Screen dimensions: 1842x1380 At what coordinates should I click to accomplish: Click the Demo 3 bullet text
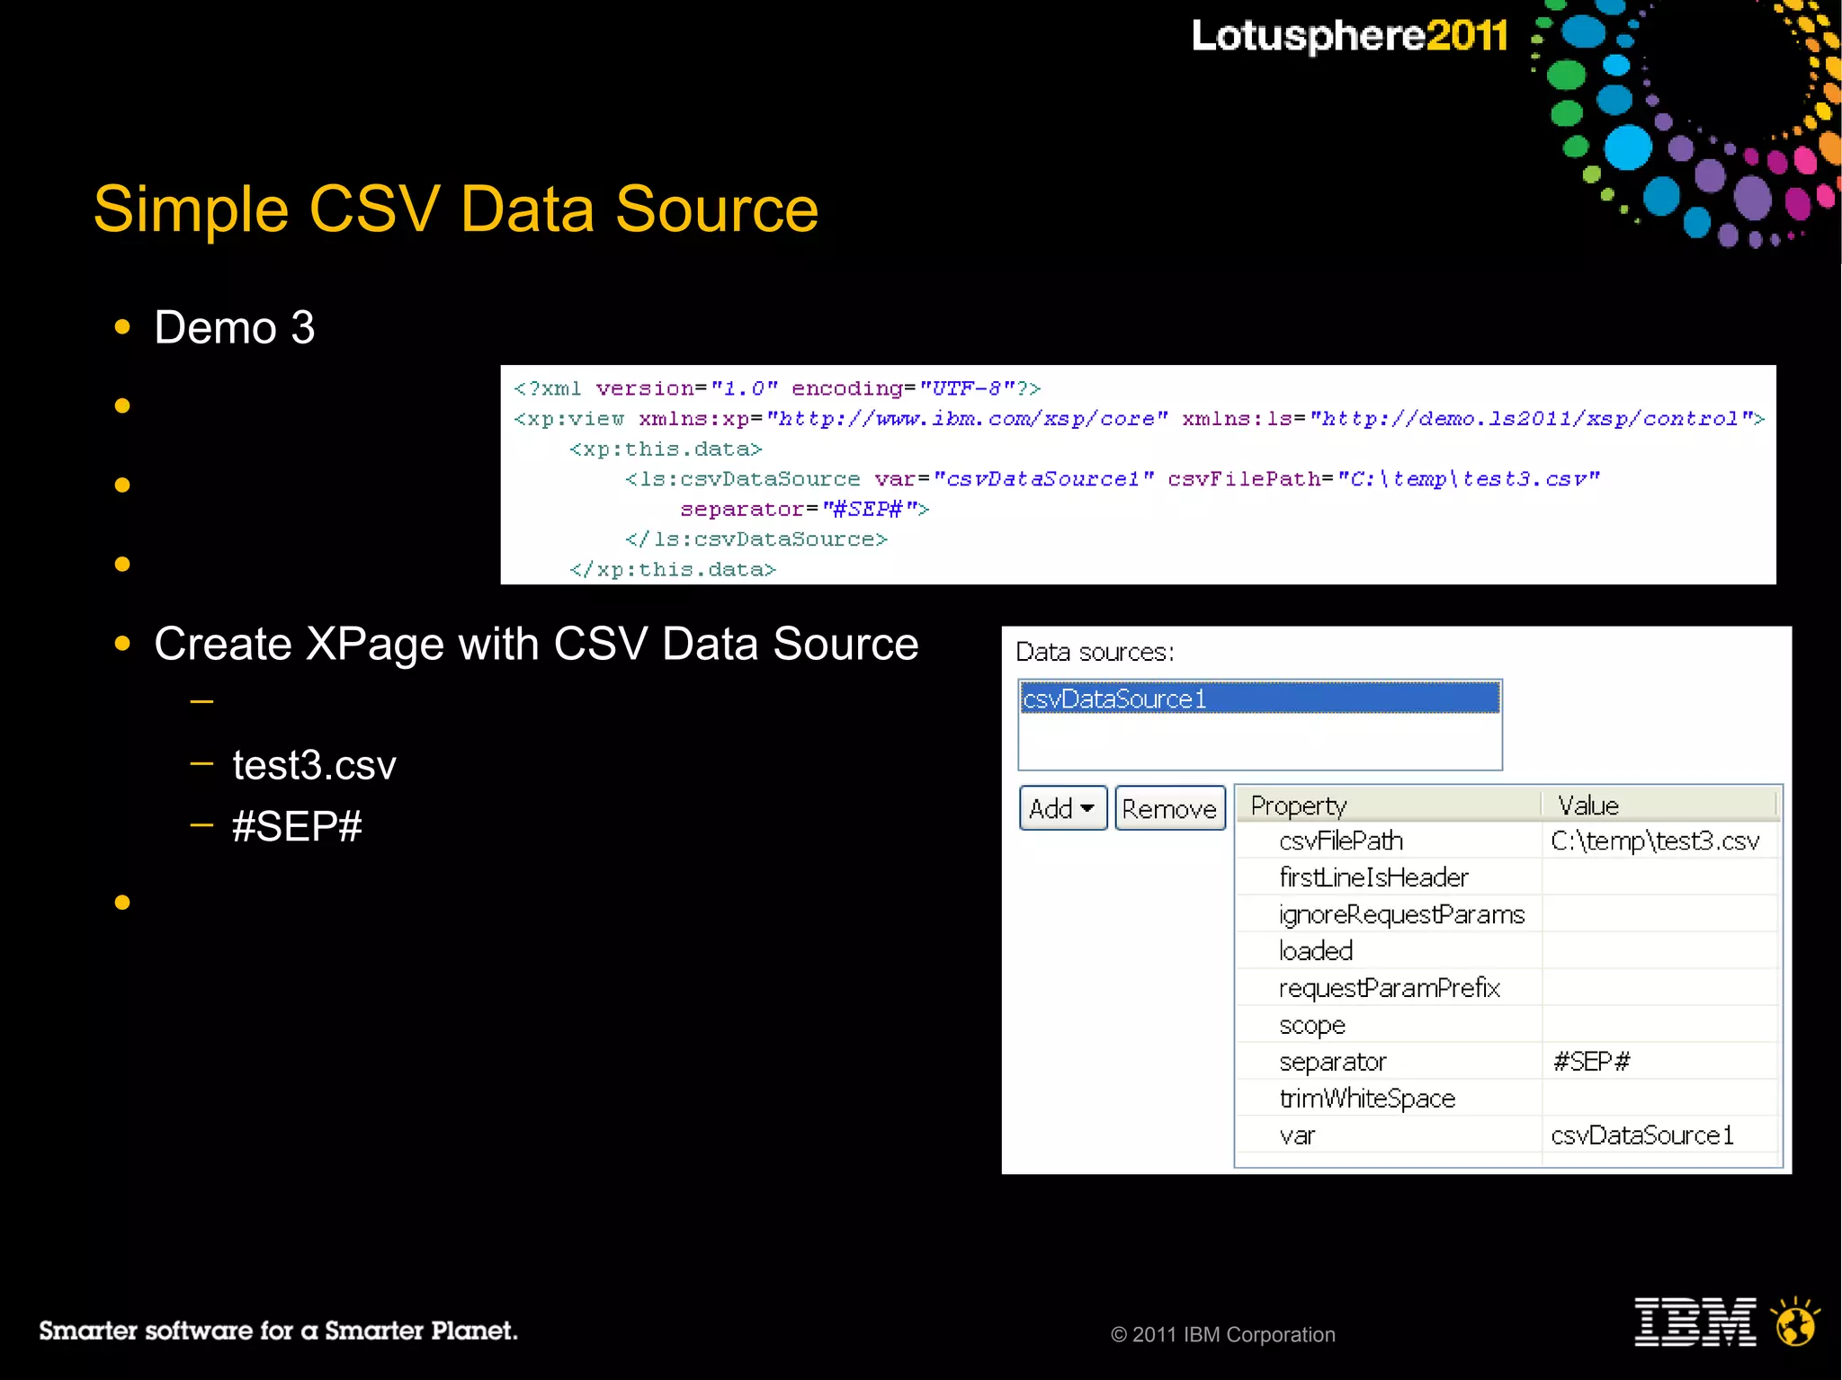pyautogui.click(x=235, y=327)
